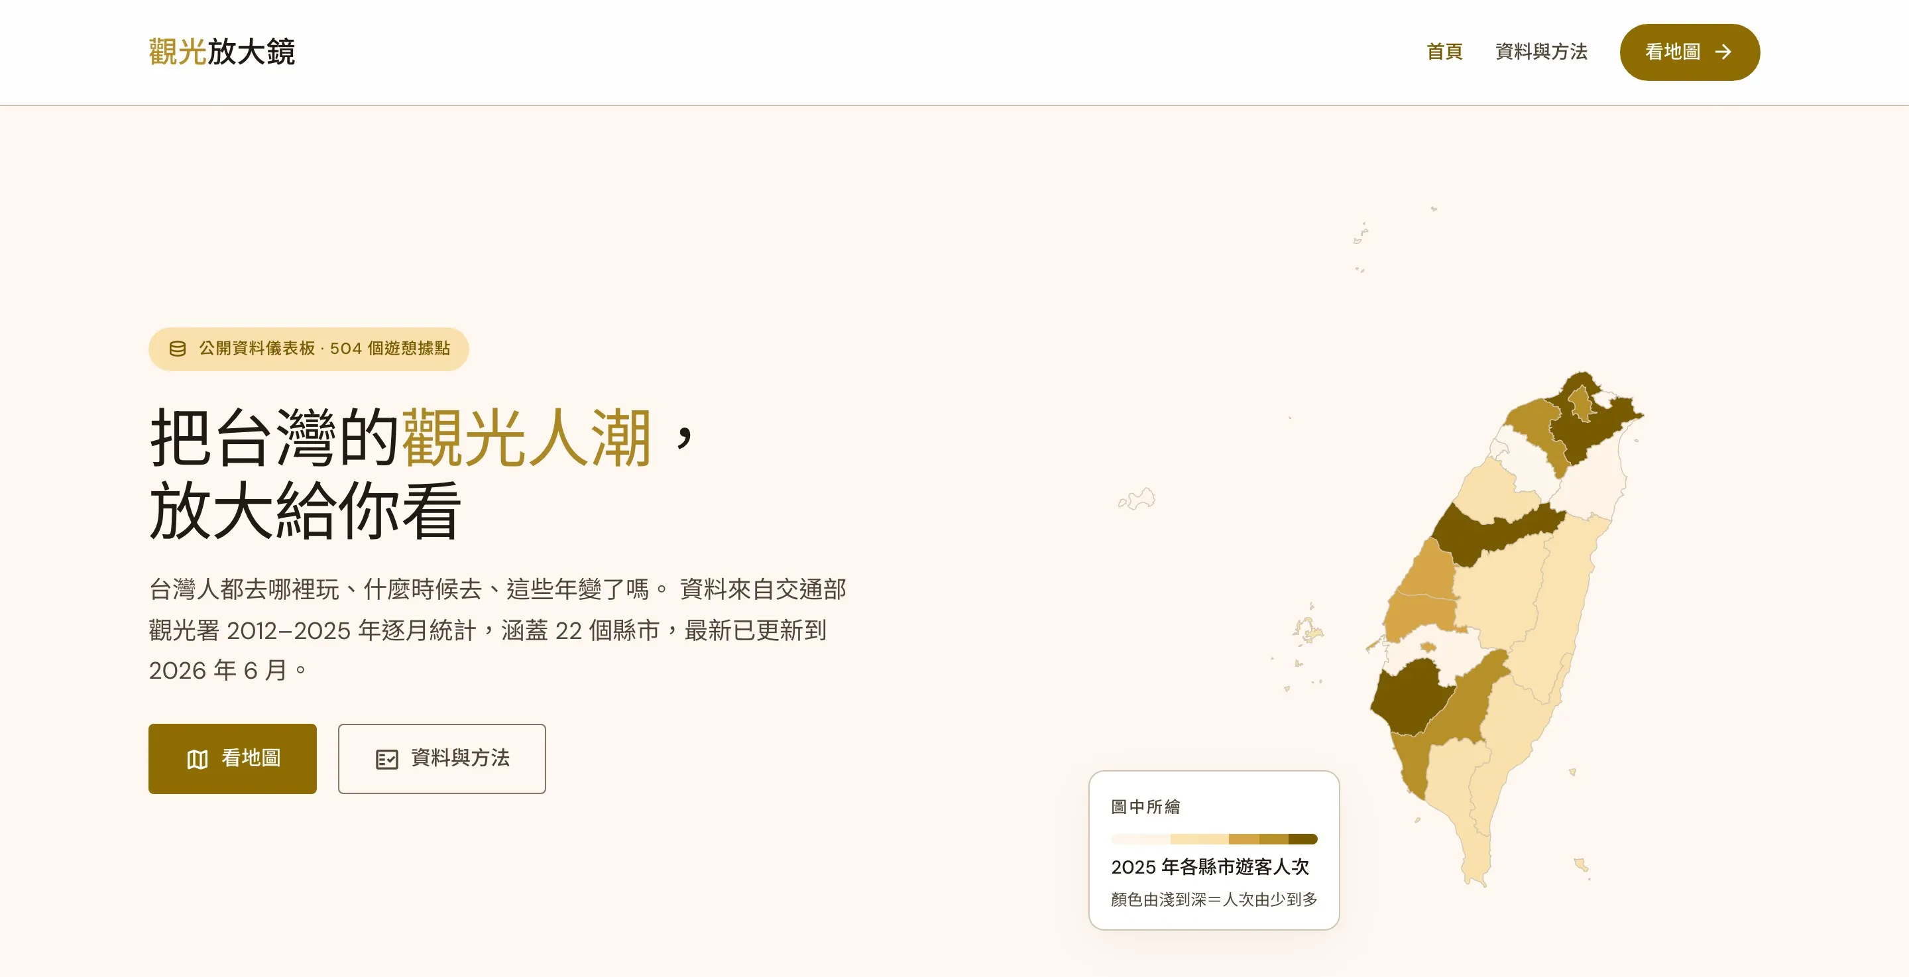Click the map icon in hero 看地圖 button
This screenshot has height=977, width=1909.
[x=197, y=759]
